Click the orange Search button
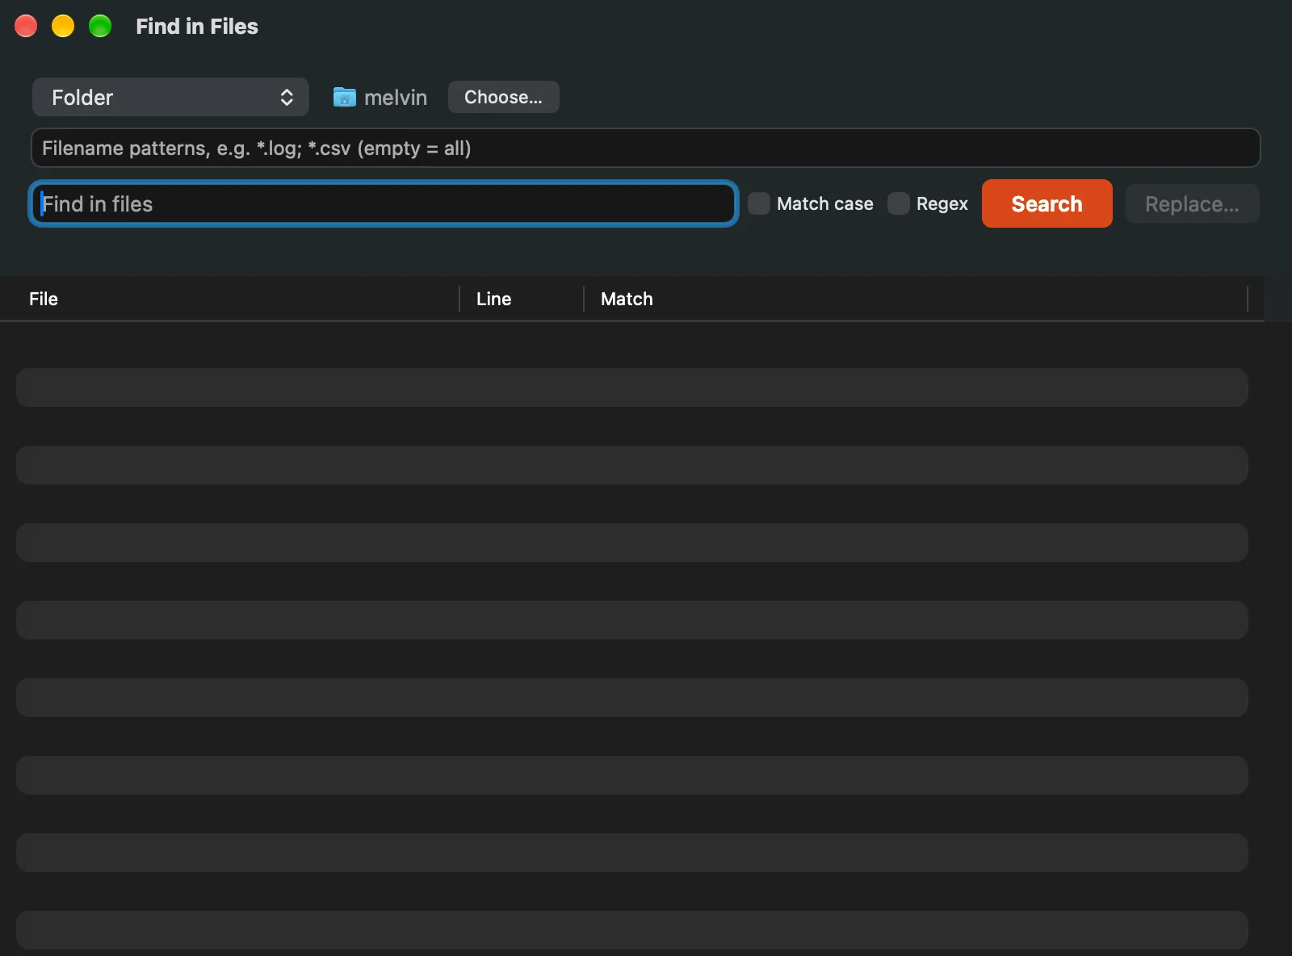The width and height of the screenshot is (1292, 956). click(1047, 203)
